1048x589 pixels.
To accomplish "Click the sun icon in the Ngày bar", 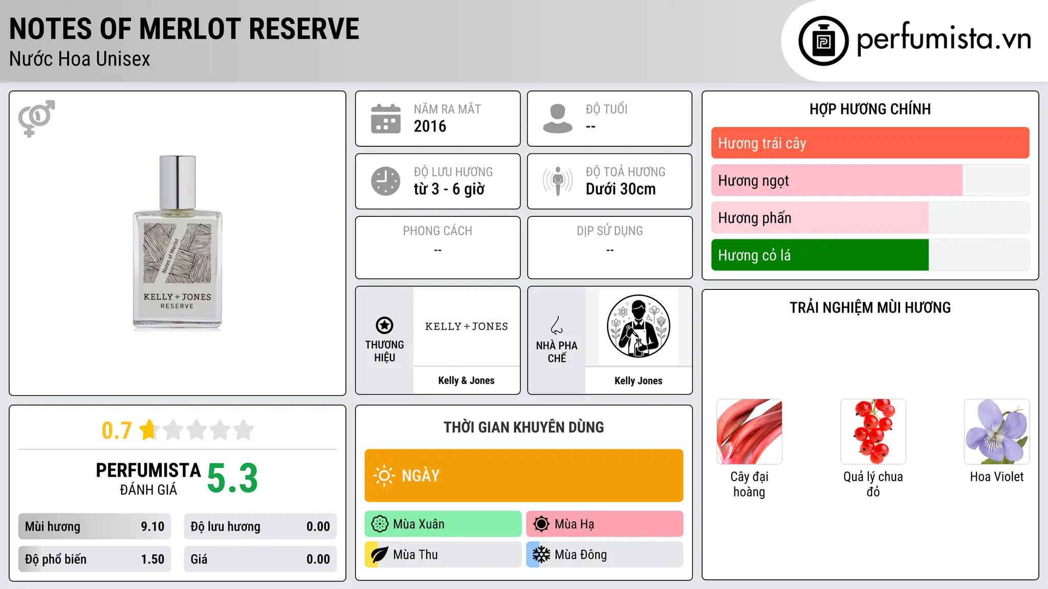I will pos(384,475).
